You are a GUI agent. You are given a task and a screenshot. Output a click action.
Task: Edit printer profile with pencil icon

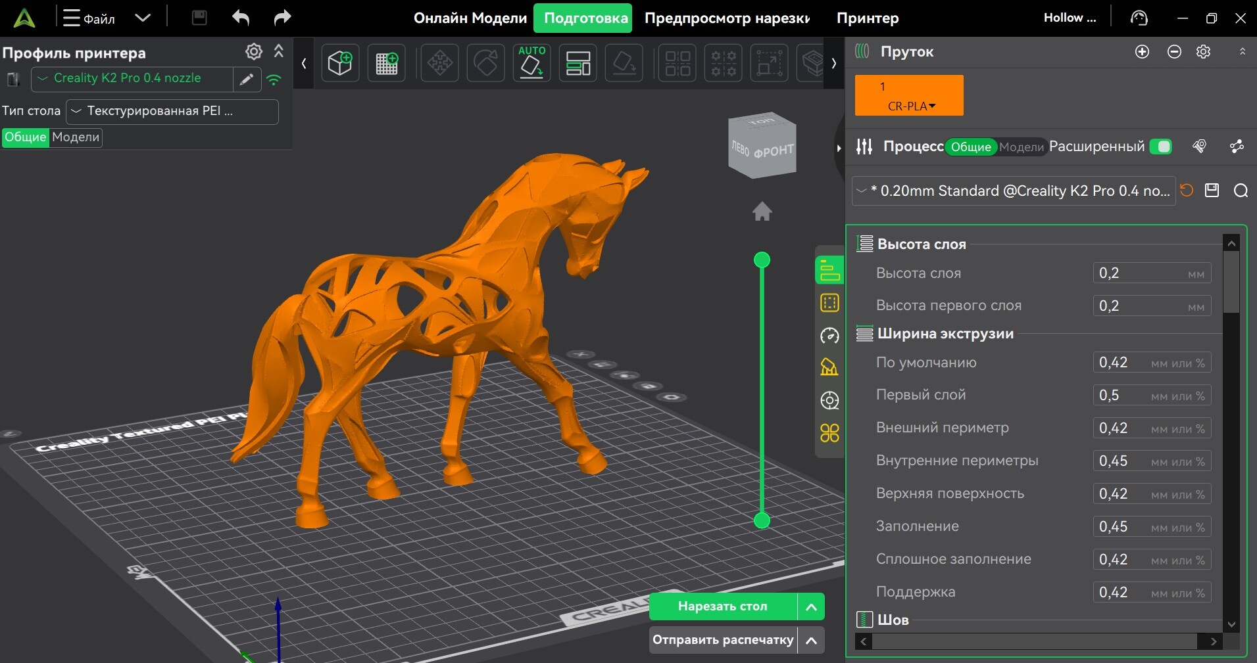247,80
